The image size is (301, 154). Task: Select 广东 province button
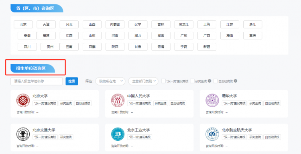pyautogui.click(x=184, y=35)
